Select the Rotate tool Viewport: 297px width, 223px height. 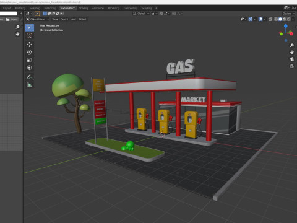pos(30,52)
